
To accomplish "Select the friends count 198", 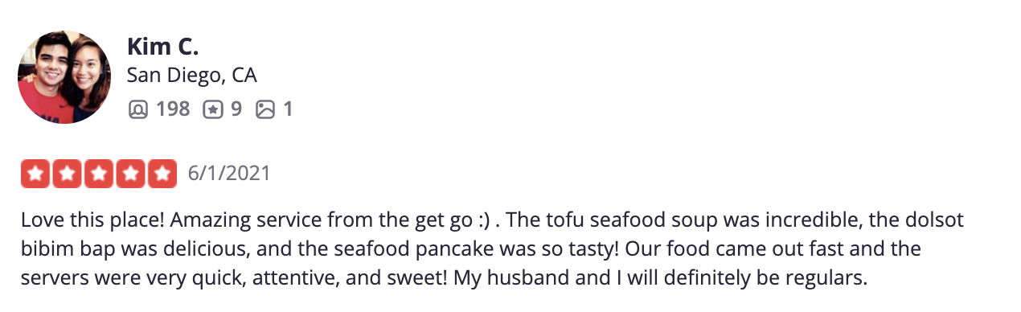I will click(173, 109).
